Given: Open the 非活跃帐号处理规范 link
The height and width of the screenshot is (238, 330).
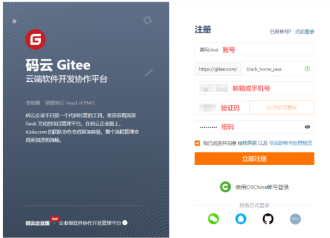Looking at the screenshot, I should pyautogui.click(x=291, y=143).
